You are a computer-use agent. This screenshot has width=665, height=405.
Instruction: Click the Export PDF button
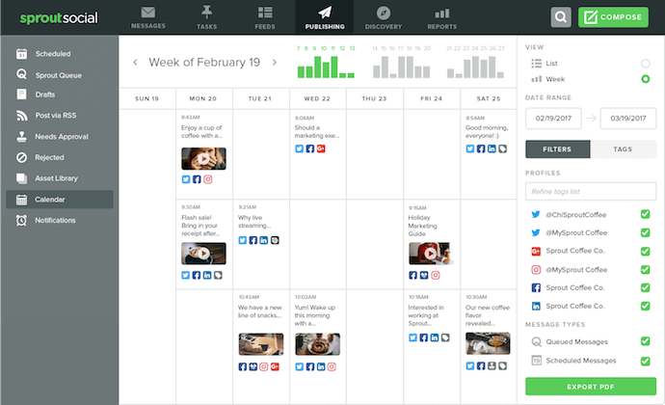(590, 387)
